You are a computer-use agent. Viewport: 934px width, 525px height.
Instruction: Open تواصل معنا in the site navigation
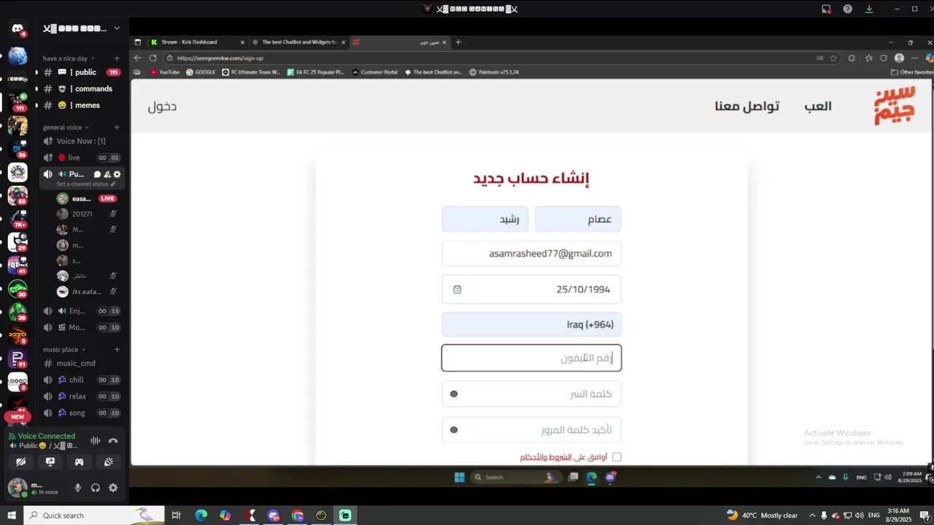(x=747, y=106)
